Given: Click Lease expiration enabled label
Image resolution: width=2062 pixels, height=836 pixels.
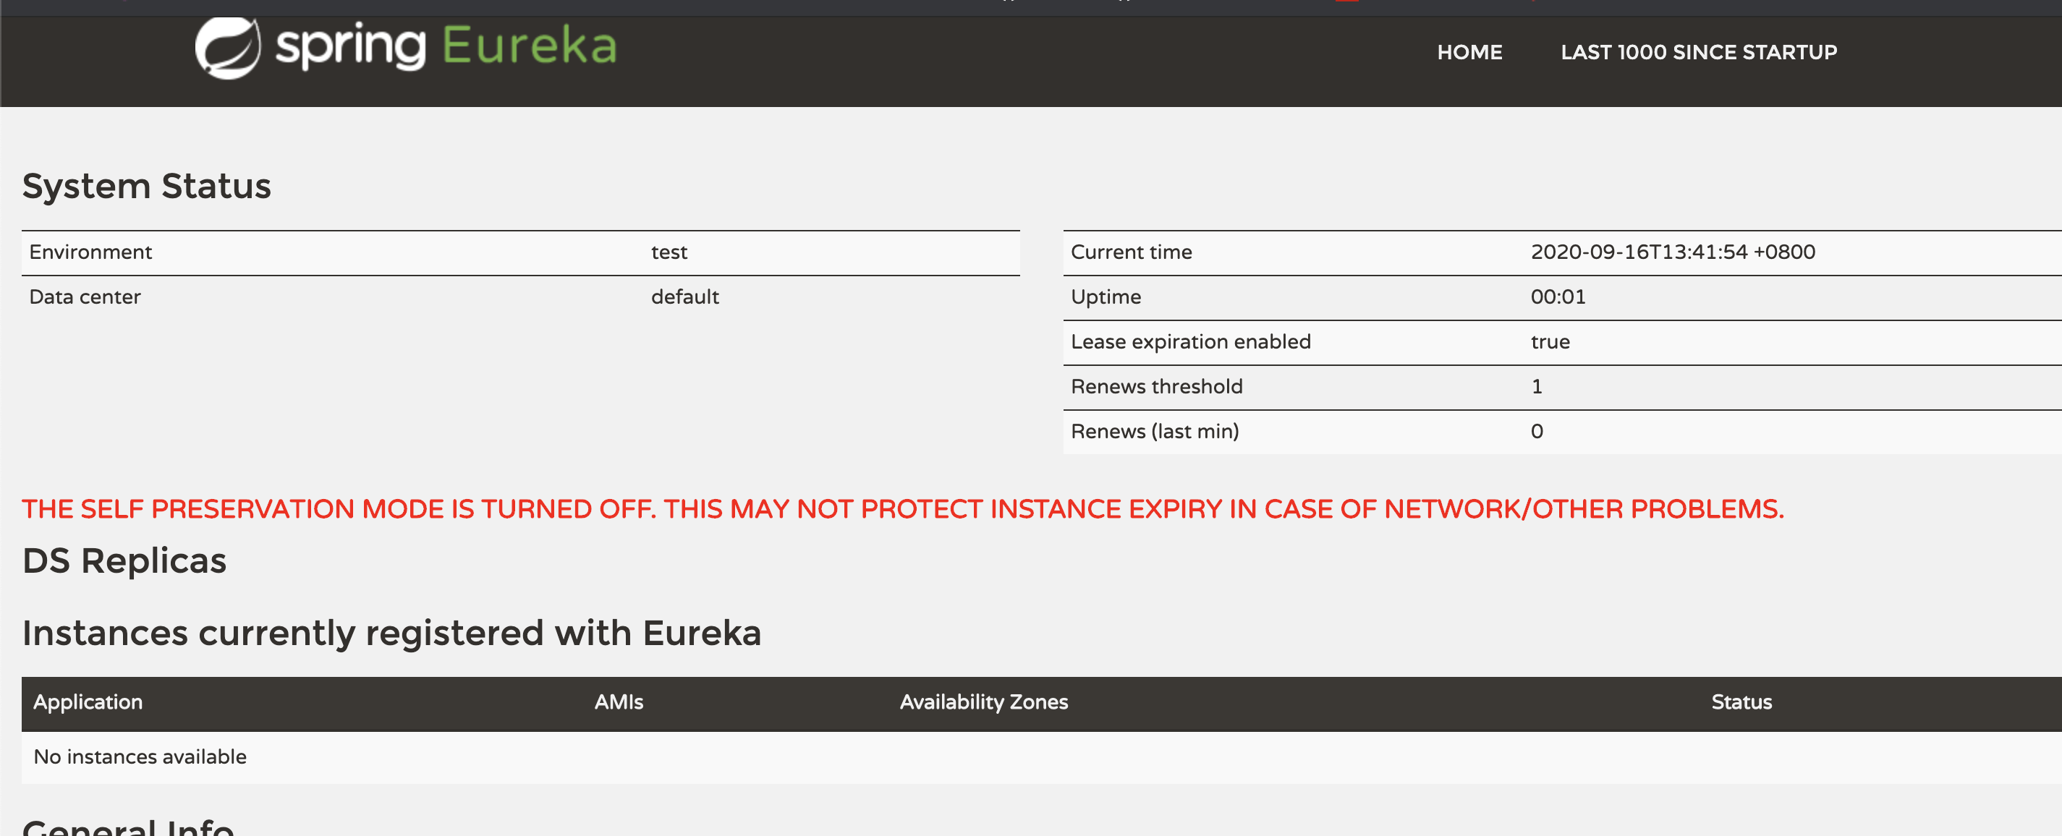Looking at the screenshot, I should tap(1190, 341).
